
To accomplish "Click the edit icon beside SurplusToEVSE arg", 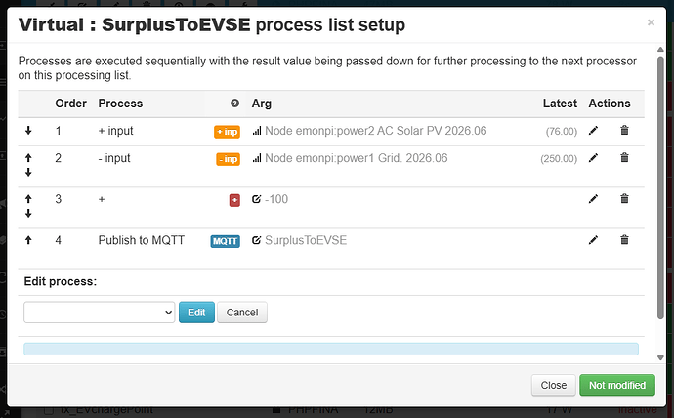I will [x=257, y=240].
